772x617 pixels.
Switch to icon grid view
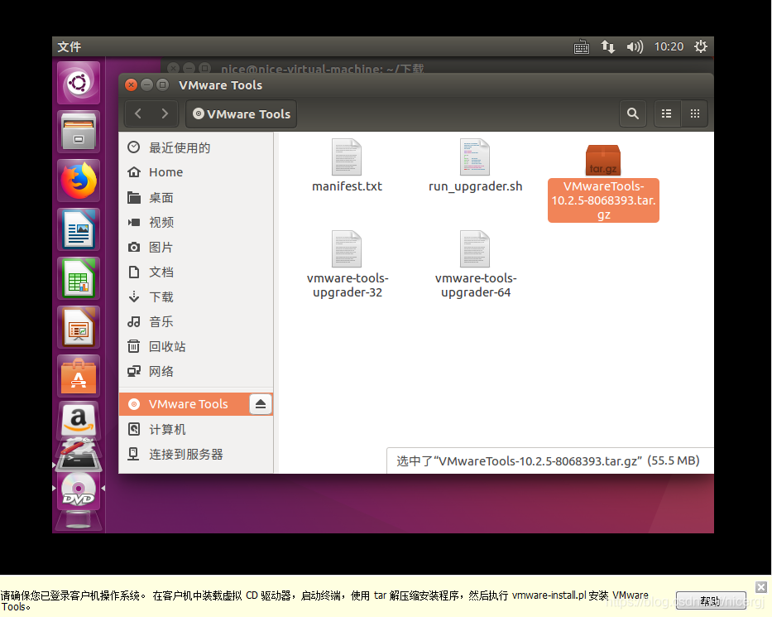[695, 113]
